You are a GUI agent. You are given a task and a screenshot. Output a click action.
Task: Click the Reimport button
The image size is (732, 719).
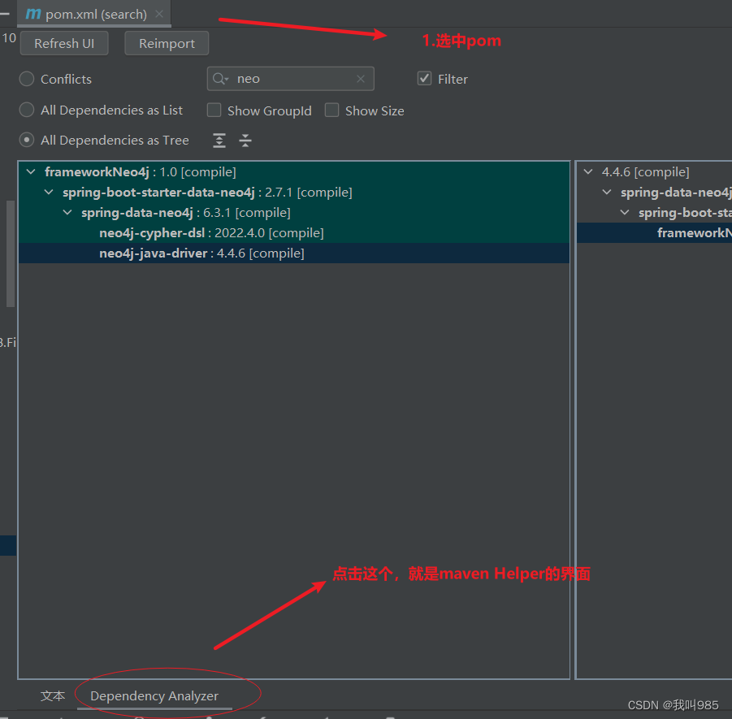[167, 42]
